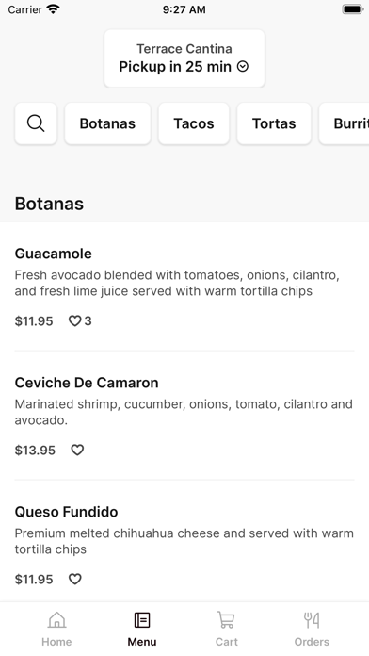This screenshot has height=656, width=369.
Task: Select the Menu icon in bottom bar
Action: pos(142,620)
